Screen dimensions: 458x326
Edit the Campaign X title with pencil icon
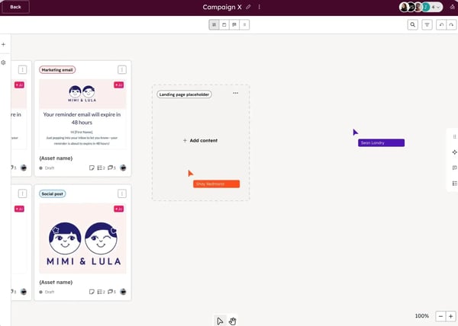pos(248,7)
